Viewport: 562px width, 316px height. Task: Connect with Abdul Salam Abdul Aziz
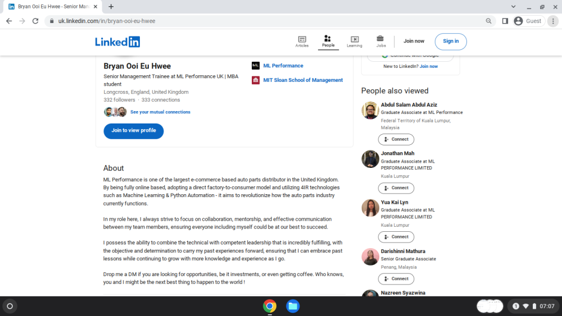396,139
